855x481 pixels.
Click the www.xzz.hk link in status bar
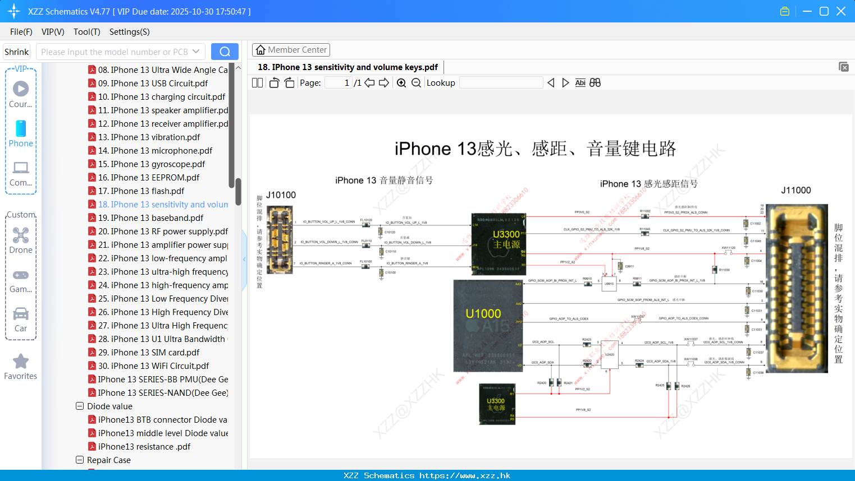point(465,475)
